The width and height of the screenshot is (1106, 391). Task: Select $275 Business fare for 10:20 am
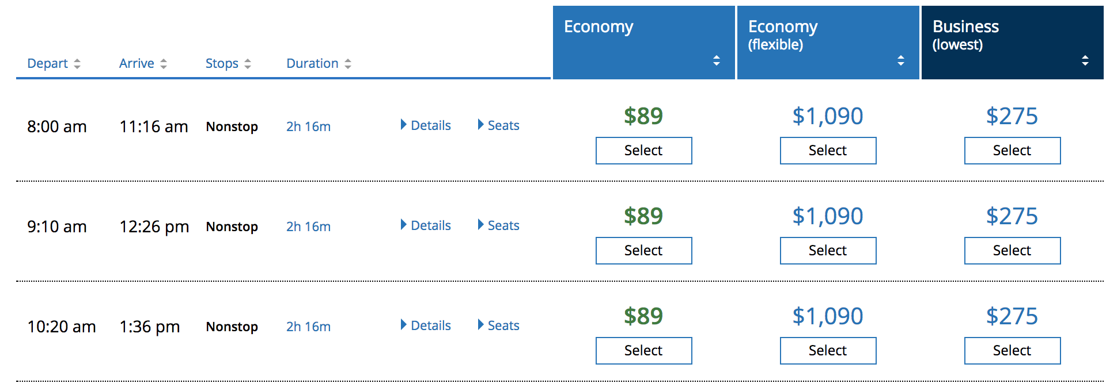pos(1013,351)
